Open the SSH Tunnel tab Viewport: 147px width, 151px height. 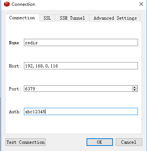(x=72, y=18)
